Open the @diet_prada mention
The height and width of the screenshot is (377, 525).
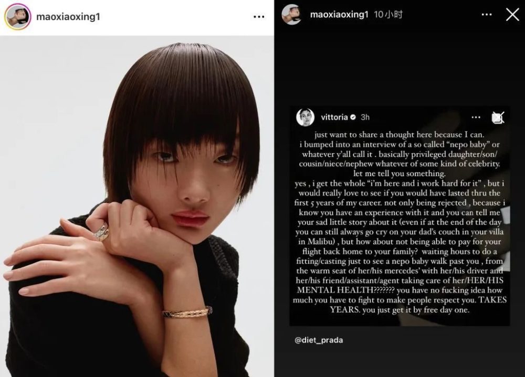click(319, 340)
